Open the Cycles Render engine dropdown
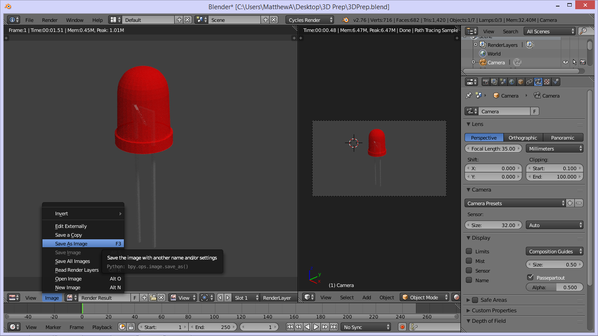This screenshot has height=336, width=598. click(x=310, y=20)
